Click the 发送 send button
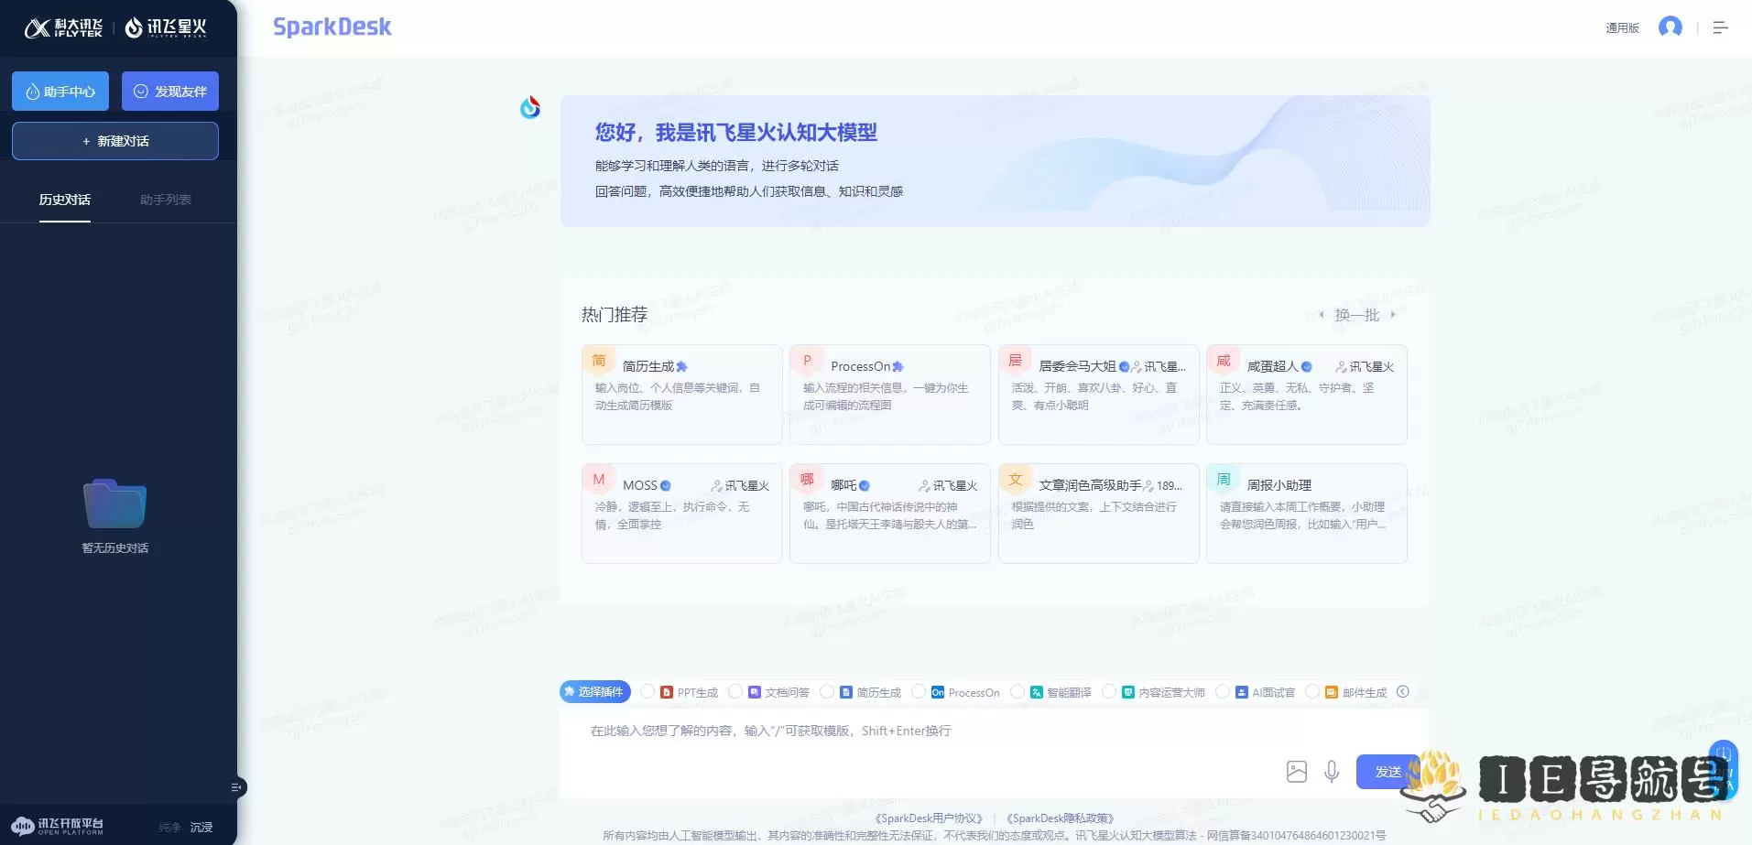Screen dimensions: 1752x845 point(1387,772)
